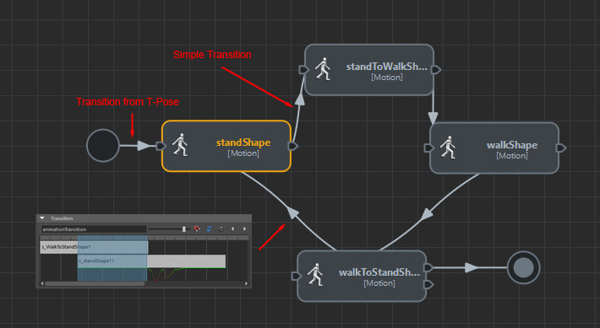Click the end state circle with filled center

click(523, 267)
